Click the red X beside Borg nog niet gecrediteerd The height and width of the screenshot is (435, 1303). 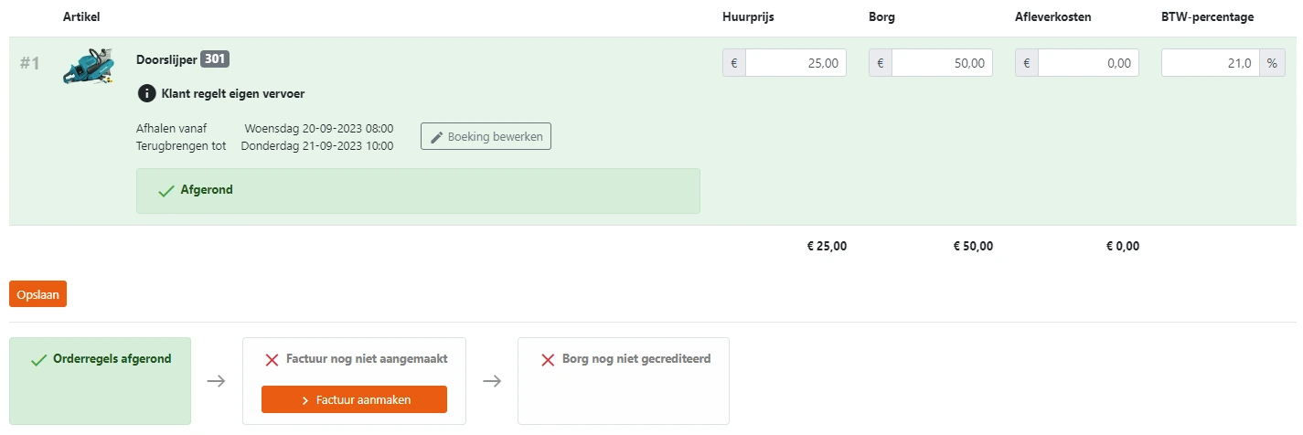point(548,360)
